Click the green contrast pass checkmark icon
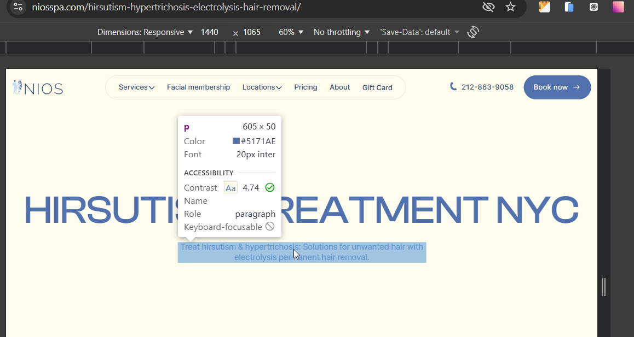634x337 pixels. [270, 187]
